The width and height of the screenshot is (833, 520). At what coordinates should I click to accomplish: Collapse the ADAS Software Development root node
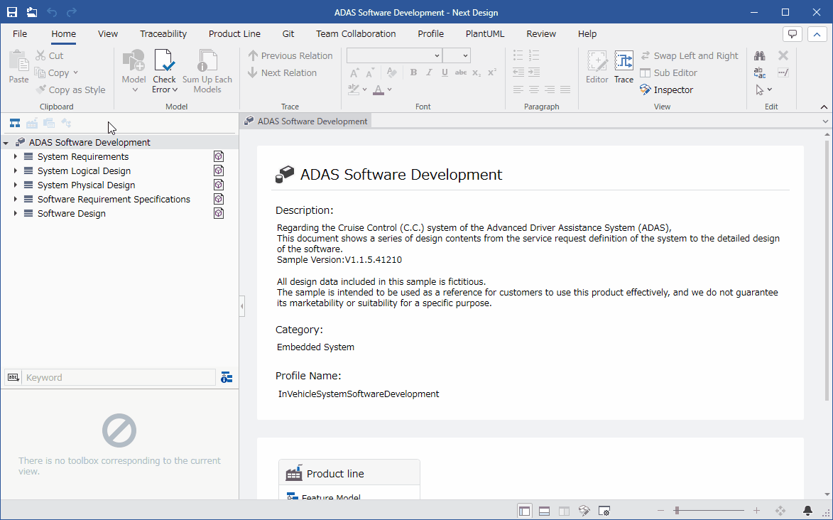click(6, 143)
